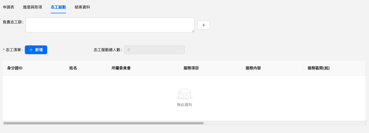Click the 志工服勤總人數 number field
Image resolution: width=369 pixels, height=133 pixels.
tap(154, 50)
